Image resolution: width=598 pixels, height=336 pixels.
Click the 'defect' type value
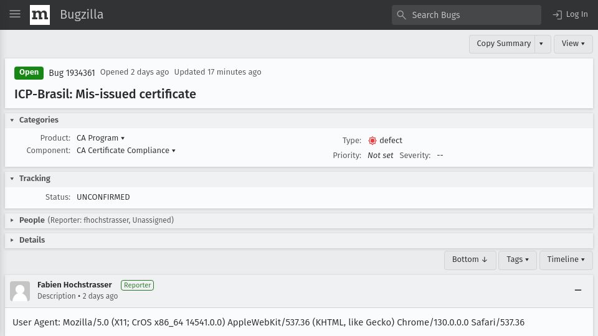pos(391,141)
